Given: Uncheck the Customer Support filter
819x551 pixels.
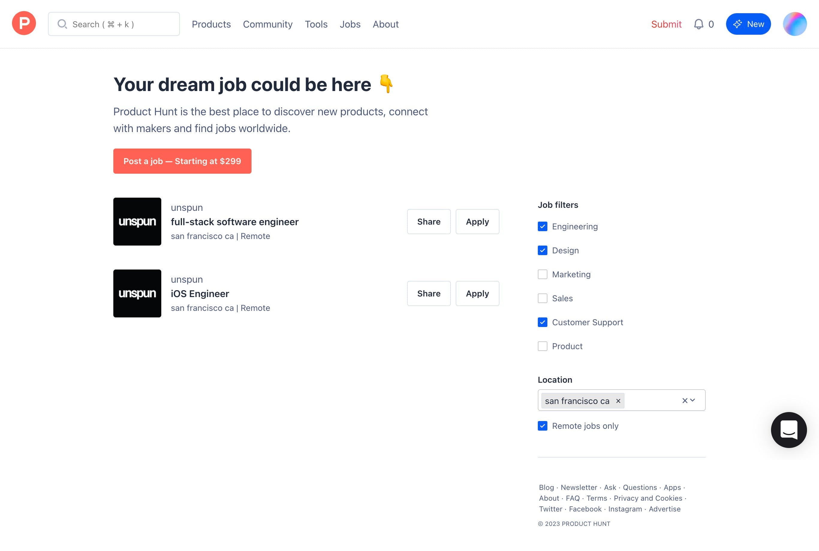Looking at the screenshot, I should click(543, 322).
